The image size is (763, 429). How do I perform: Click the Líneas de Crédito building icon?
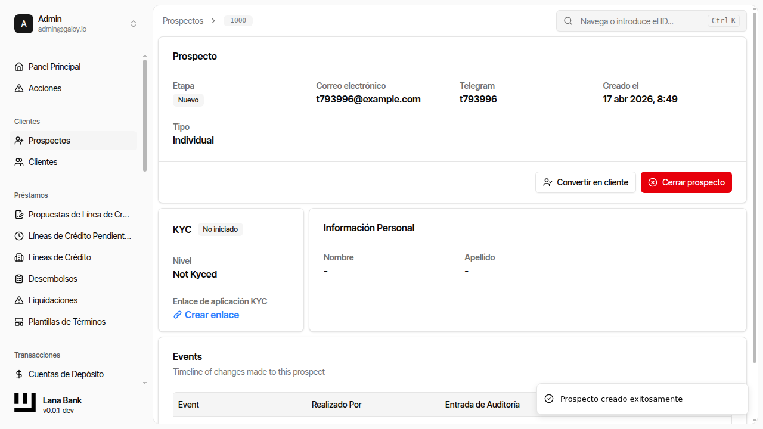(19, 257)
